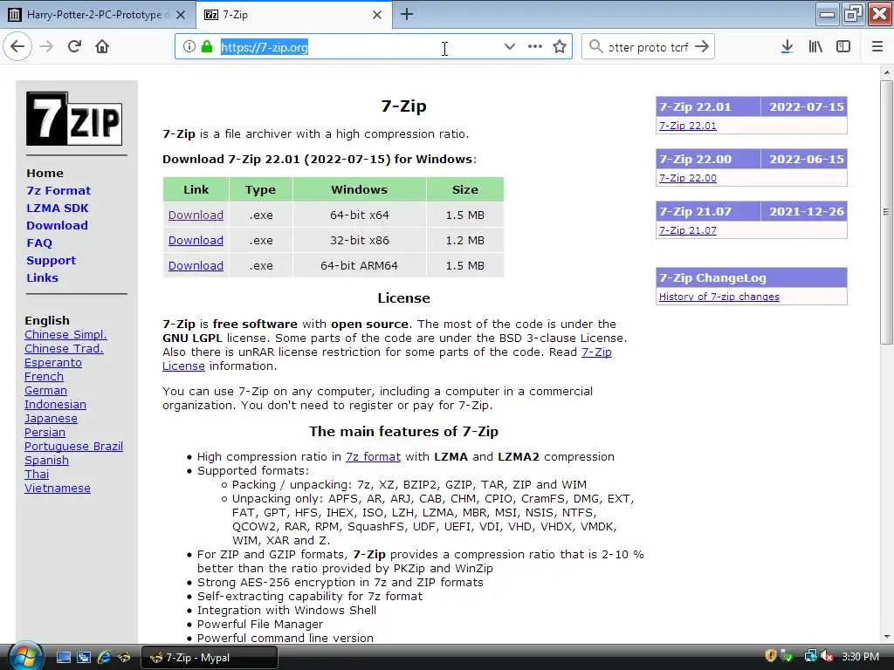This screenshot has width=894, height=670.
Task: Bookmark this page with the star icon
Action: 560,47
